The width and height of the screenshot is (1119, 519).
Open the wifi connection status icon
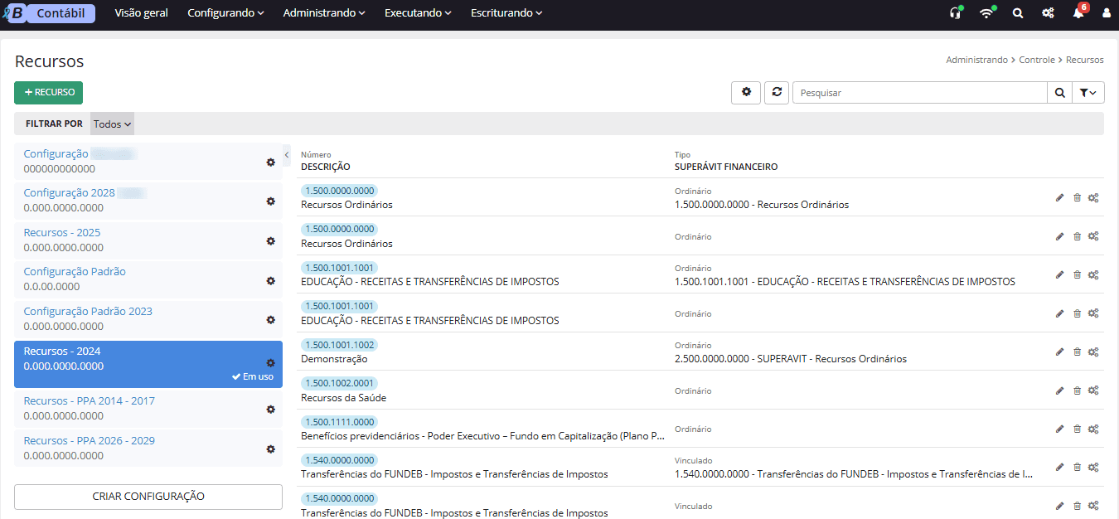click(986, 13)
